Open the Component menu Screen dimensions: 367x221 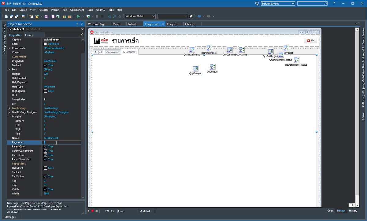77,9
